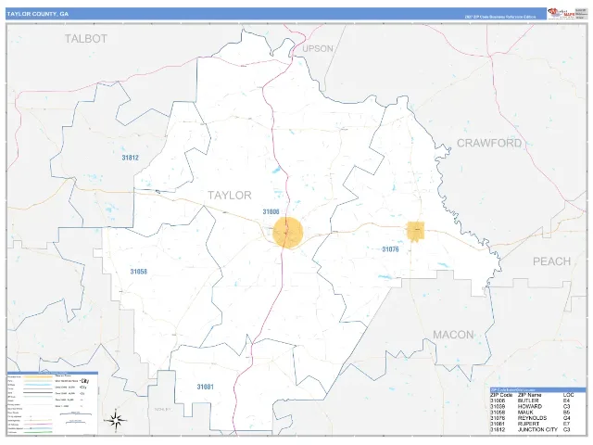
Task: Click the ZIP index table blue title bar
Action: tap(537, 389)
